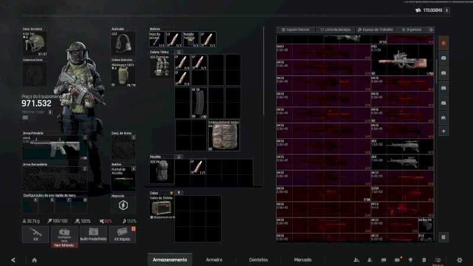Screen dimensions: 473x266
Task: Click the unload icon next to Colete Tático
Action: click(x=179, y=52)
